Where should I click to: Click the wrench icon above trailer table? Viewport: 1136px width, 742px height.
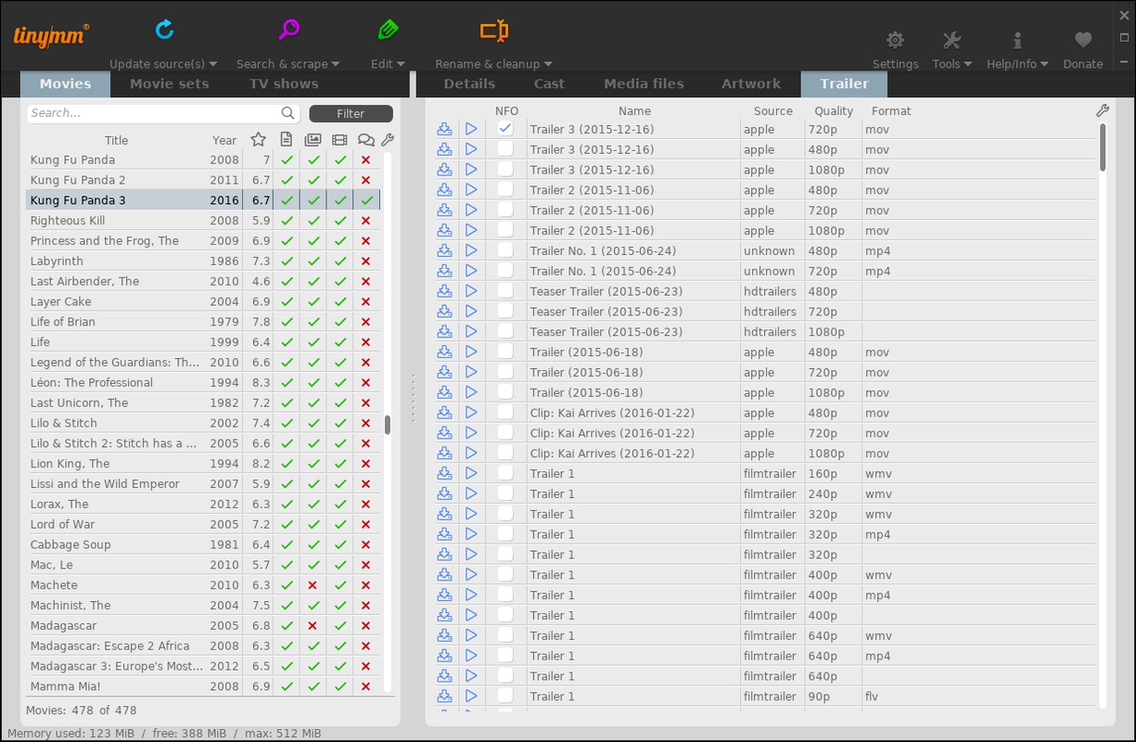click(x=1102, y=110)
